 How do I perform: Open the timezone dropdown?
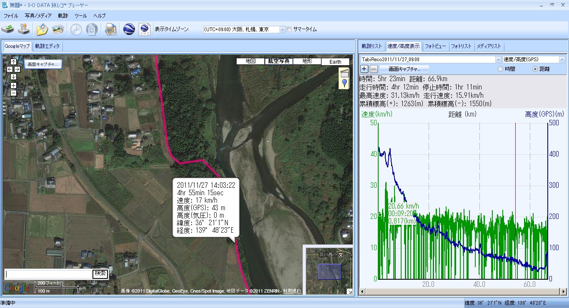click(x=282, y=30)
